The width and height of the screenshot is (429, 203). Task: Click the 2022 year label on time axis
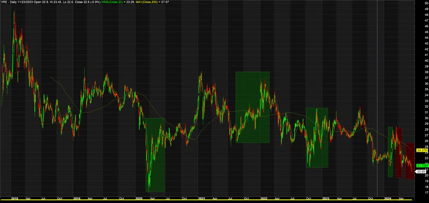click(x=264, y=198)
